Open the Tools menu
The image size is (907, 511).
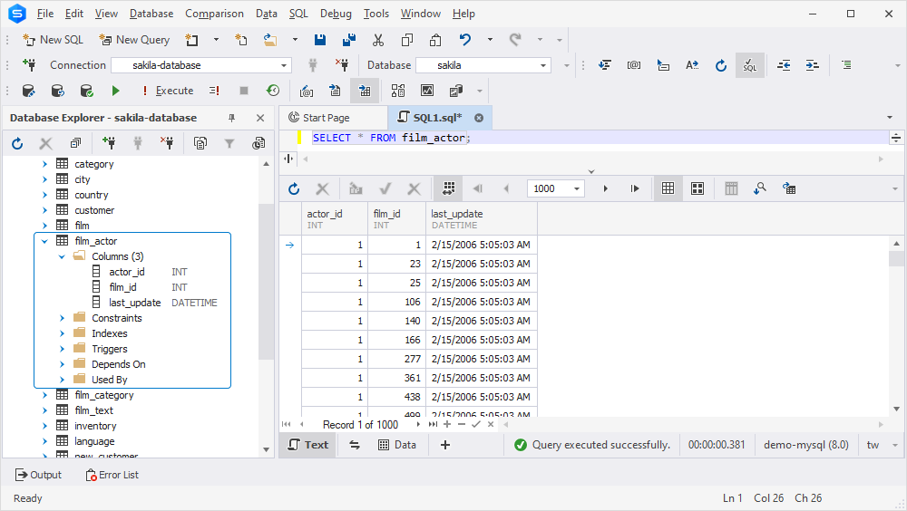coord(376,14)
